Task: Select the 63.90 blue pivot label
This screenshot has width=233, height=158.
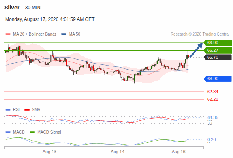Action: [218, 79]
